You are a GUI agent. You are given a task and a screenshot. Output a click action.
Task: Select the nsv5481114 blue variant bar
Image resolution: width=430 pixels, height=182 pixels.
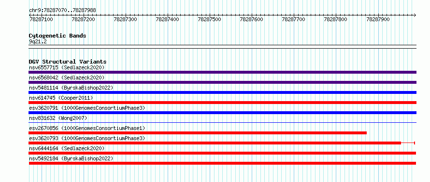tap(222, 92)
